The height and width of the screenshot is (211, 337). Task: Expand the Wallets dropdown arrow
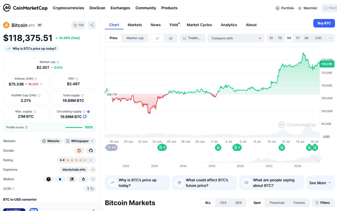[x=93, y=179]
